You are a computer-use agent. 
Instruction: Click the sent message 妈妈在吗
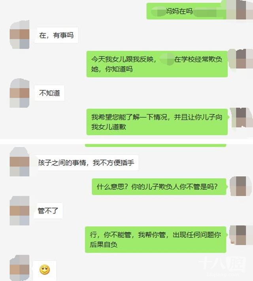(x=187, y=11)
